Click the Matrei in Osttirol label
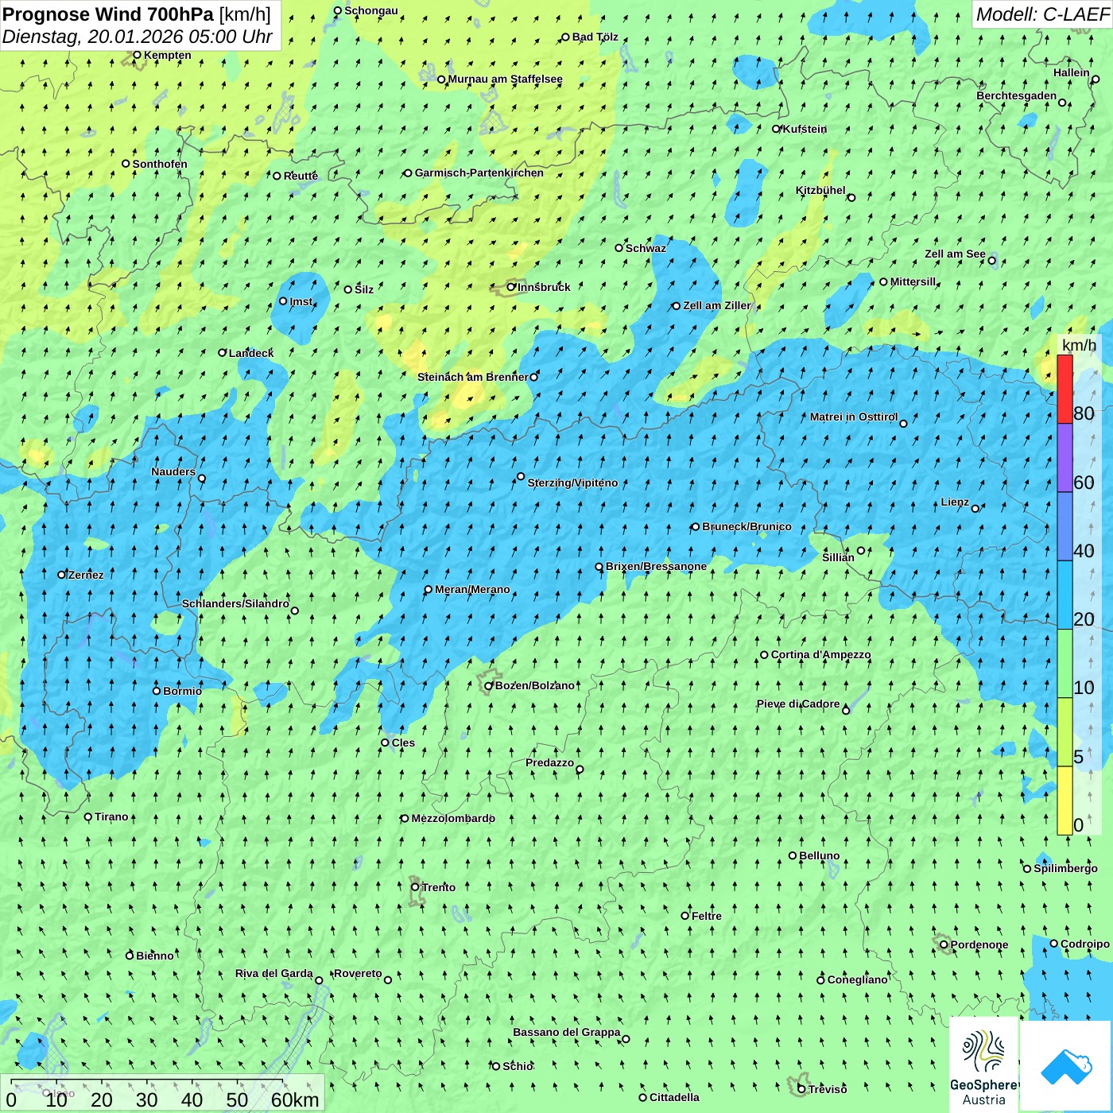This screenshot has height=1113, width=1113. pyautogui.click(x=854, y=417)
